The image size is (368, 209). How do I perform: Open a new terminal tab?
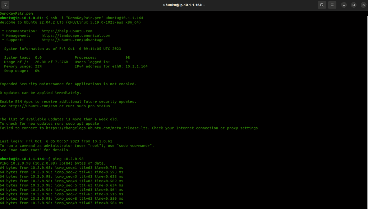5,5
